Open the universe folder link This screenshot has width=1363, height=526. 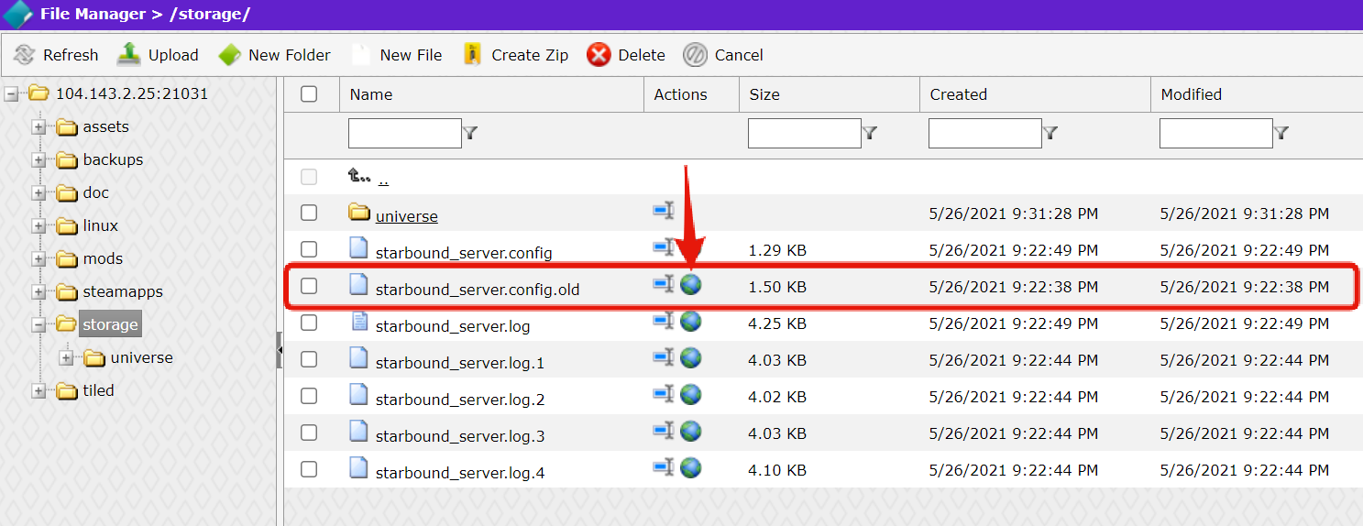pos(407,216)
